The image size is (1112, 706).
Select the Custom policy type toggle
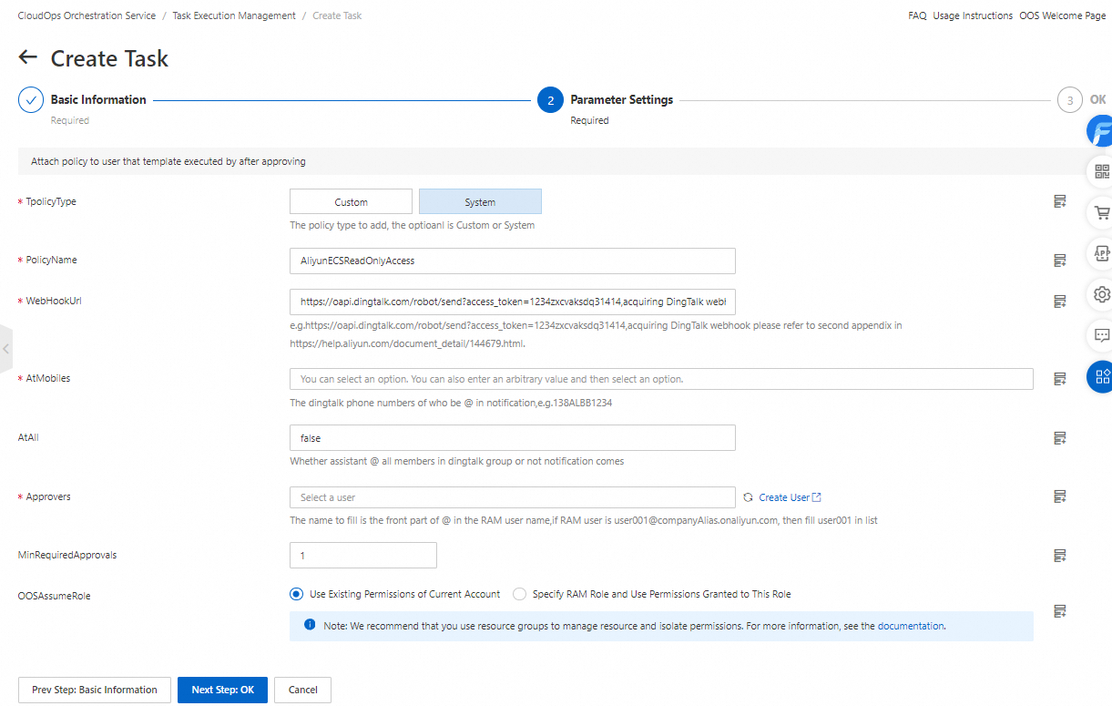coord(351,200)
